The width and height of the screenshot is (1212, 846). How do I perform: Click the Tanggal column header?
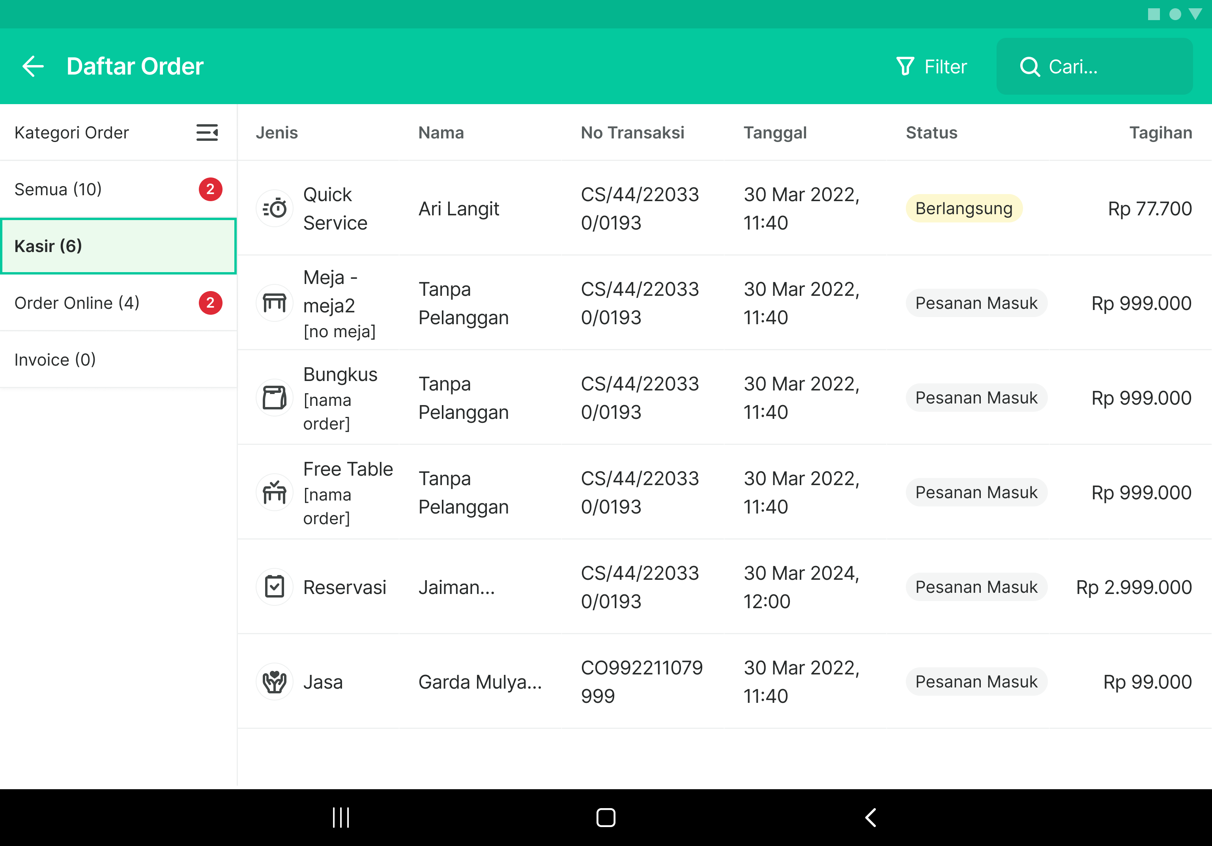point(775,133)
